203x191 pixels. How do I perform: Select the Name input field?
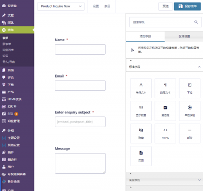click(x=80, y=49)
